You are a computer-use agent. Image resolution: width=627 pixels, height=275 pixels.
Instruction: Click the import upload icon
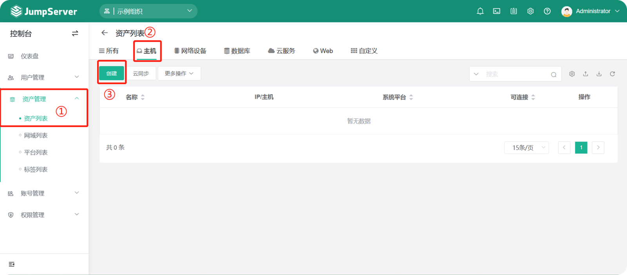[585, 74]
